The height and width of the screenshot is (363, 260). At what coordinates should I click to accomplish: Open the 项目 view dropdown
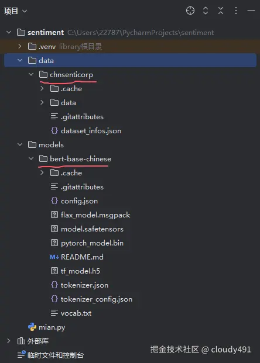16,11
